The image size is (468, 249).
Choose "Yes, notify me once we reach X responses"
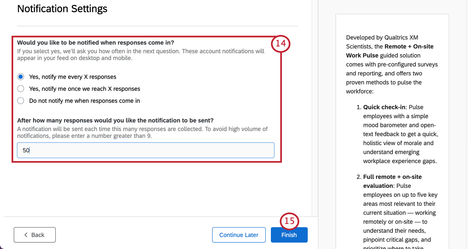(21, 88)
